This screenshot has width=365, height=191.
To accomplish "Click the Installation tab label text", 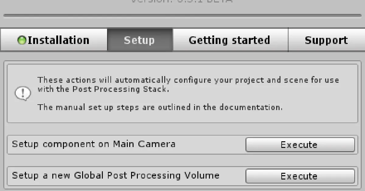I will (x=59, y=40).
